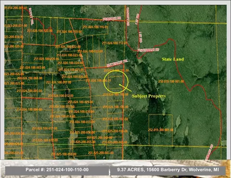Select parcel label 251-025-200-055-00
The height and width of the screenshot is (178, 231).
click(x=83, y=142)
